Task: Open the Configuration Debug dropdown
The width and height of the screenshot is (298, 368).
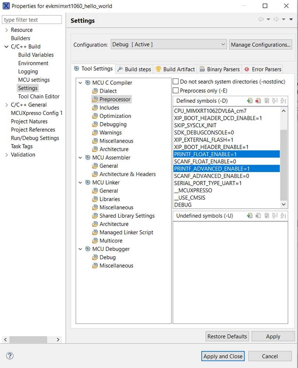Action: tap(169, 44)
